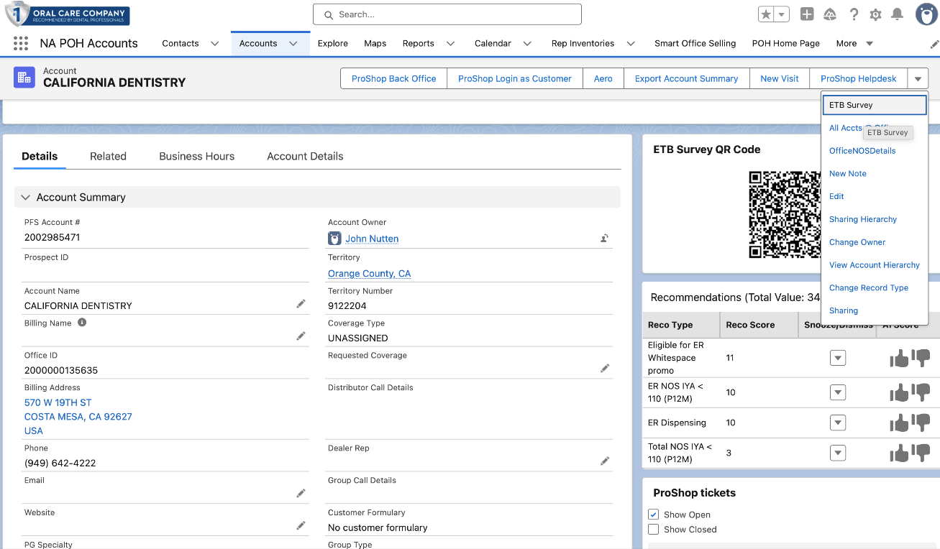Select ETB Survey from the actions menu

click(x=875, y=105)
